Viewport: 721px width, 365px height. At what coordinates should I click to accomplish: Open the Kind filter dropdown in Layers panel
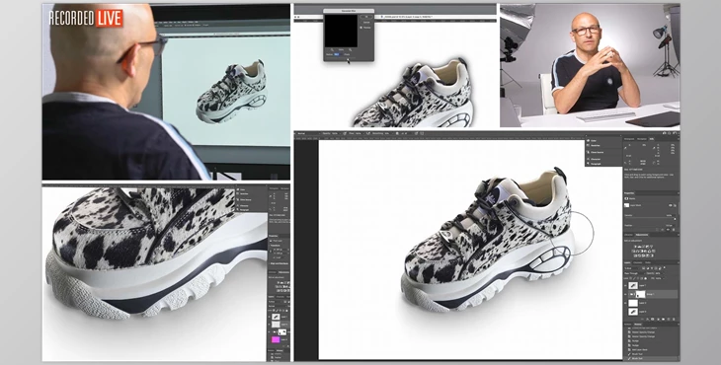point(631,268)
